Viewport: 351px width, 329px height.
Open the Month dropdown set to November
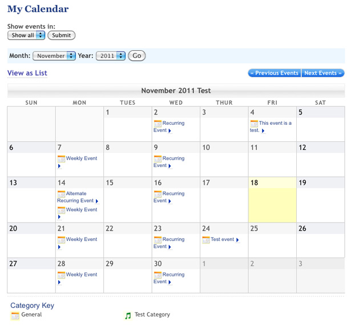54,56
